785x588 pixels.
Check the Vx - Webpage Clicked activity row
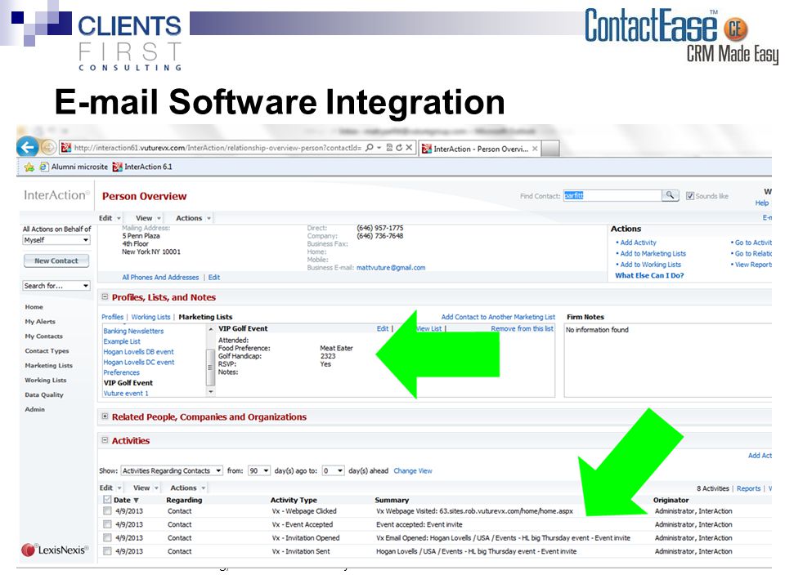click(106, 511)
